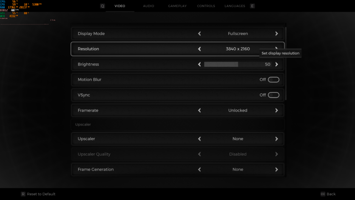Screen dimensions: 355x200
Task: Click the E key icon beside Languages tab
Action: 253,6
